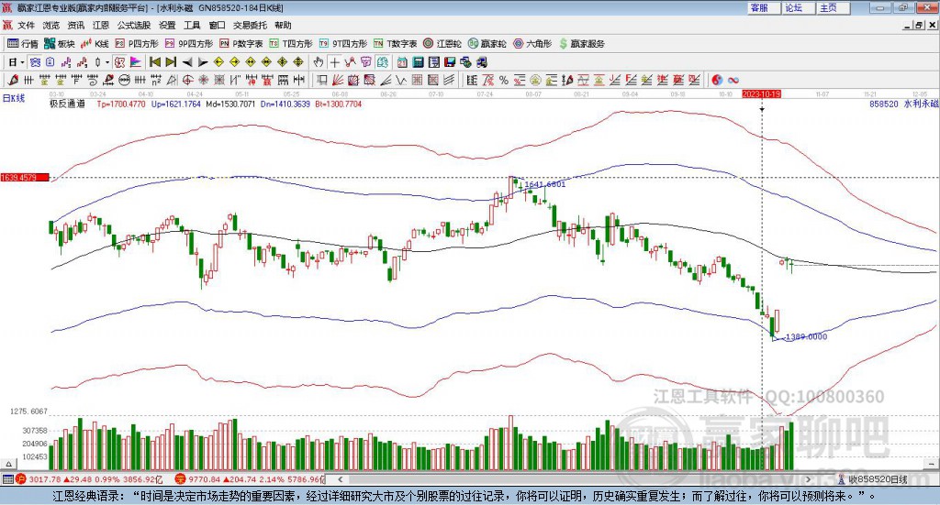Select the rectangle box drawing tool

[x=322, y=80]
